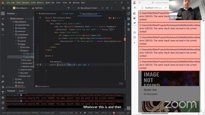This screenshot has height=115, width=205.
Task: Switch to Index.razor editor tab
Action: pos(68,13)
